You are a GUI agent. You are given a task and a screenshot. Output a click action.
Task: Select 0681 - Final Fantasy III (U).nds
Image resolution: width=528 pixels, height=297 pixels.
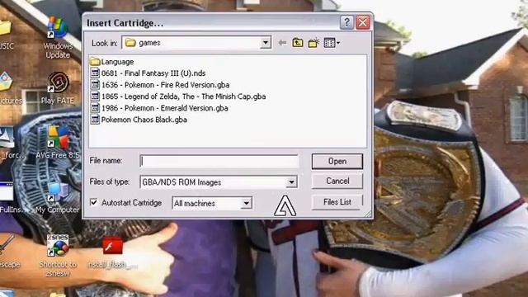click(x=148, y=73)
